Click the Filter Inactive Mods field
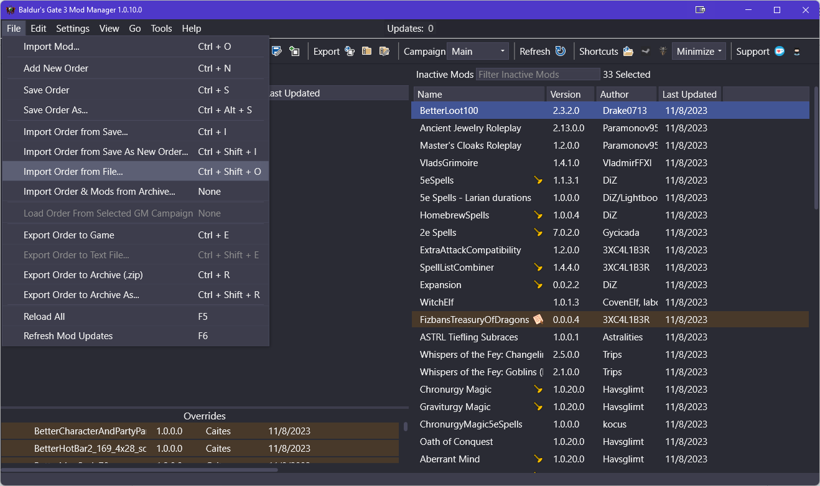 pos(538,75)
